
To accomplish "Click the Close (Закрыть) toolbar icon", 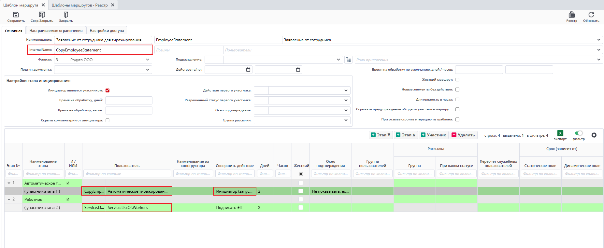I will [66, 15].
